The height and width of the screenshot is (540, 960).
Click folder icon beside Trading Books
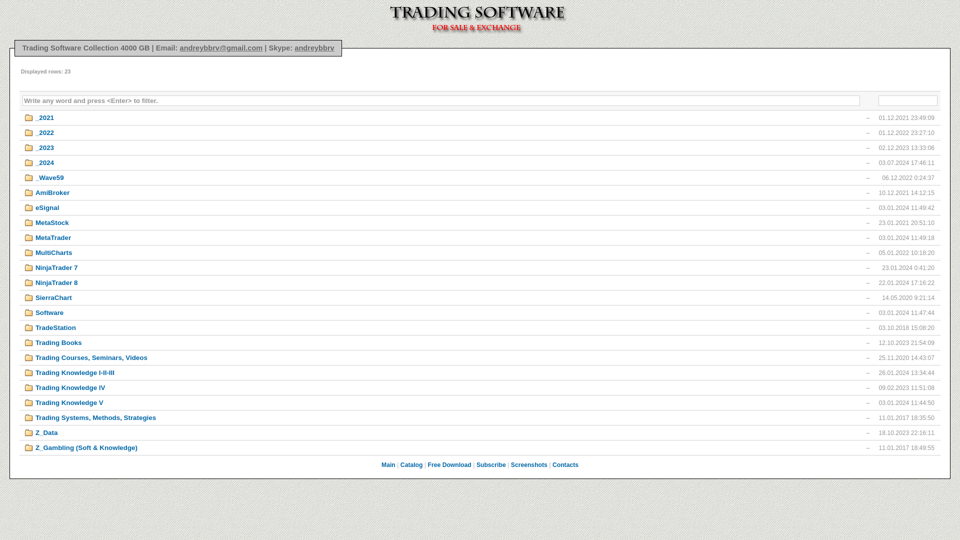pyautogui.click(x=28, y=343)
